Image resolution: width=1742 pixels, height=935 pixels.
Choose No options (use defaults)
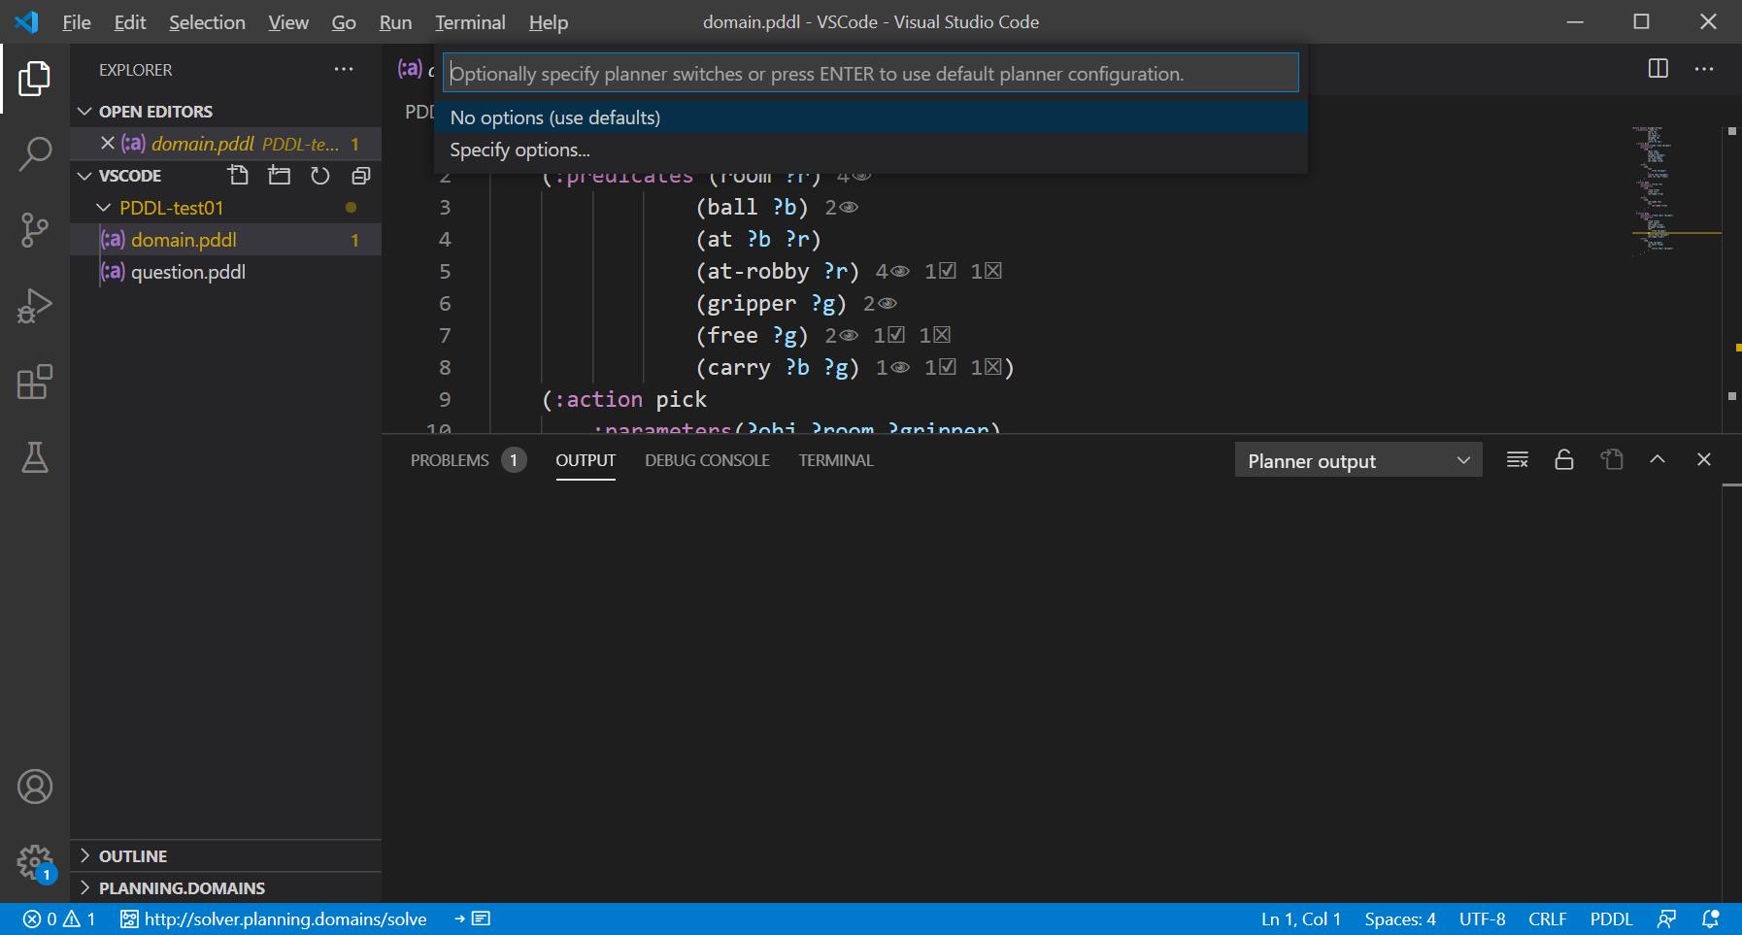tap(871, 117)
